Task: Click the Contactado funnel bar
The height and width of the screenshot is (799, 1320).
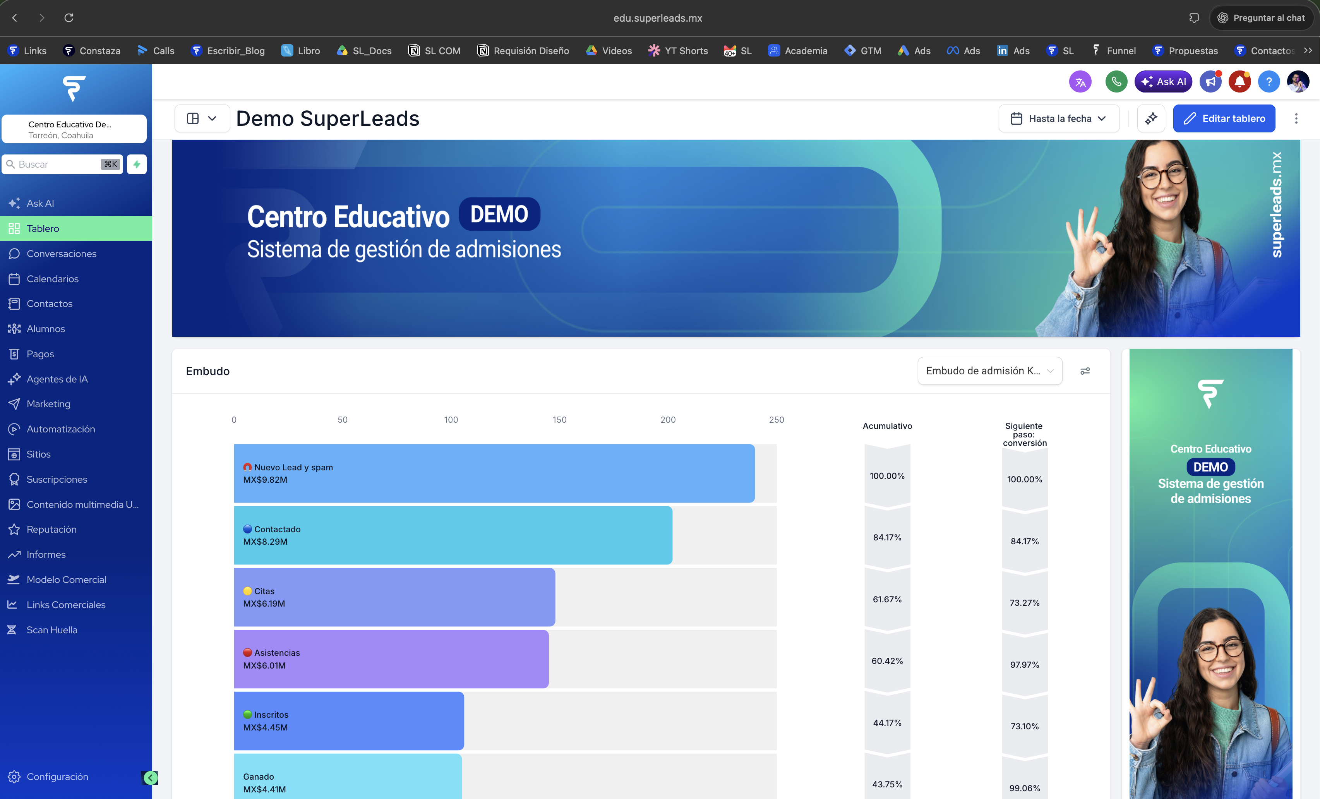Action: (x=453, y=535)
